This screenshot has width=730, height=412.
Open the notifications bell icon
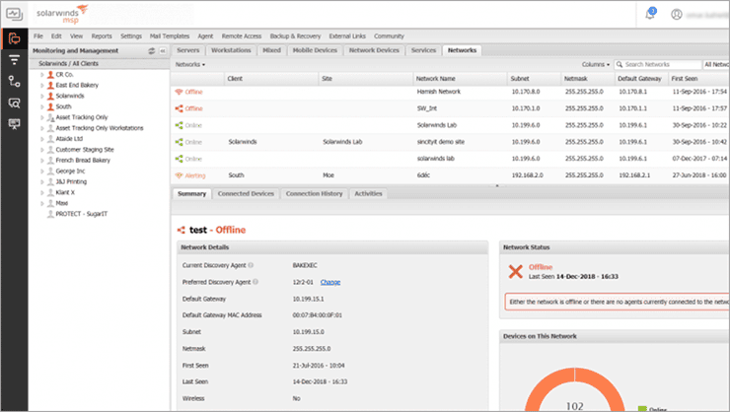click(x=650, y=14)
